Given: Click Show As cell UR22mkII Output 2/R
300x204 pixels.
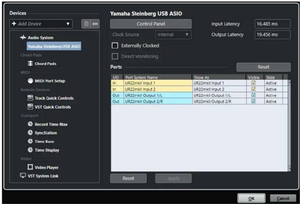Looking at the screenshot, I should tap(219, 101).
